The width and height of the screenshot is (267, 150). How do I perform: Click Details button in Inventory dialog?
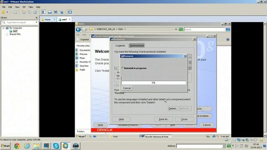pos(173,108)
